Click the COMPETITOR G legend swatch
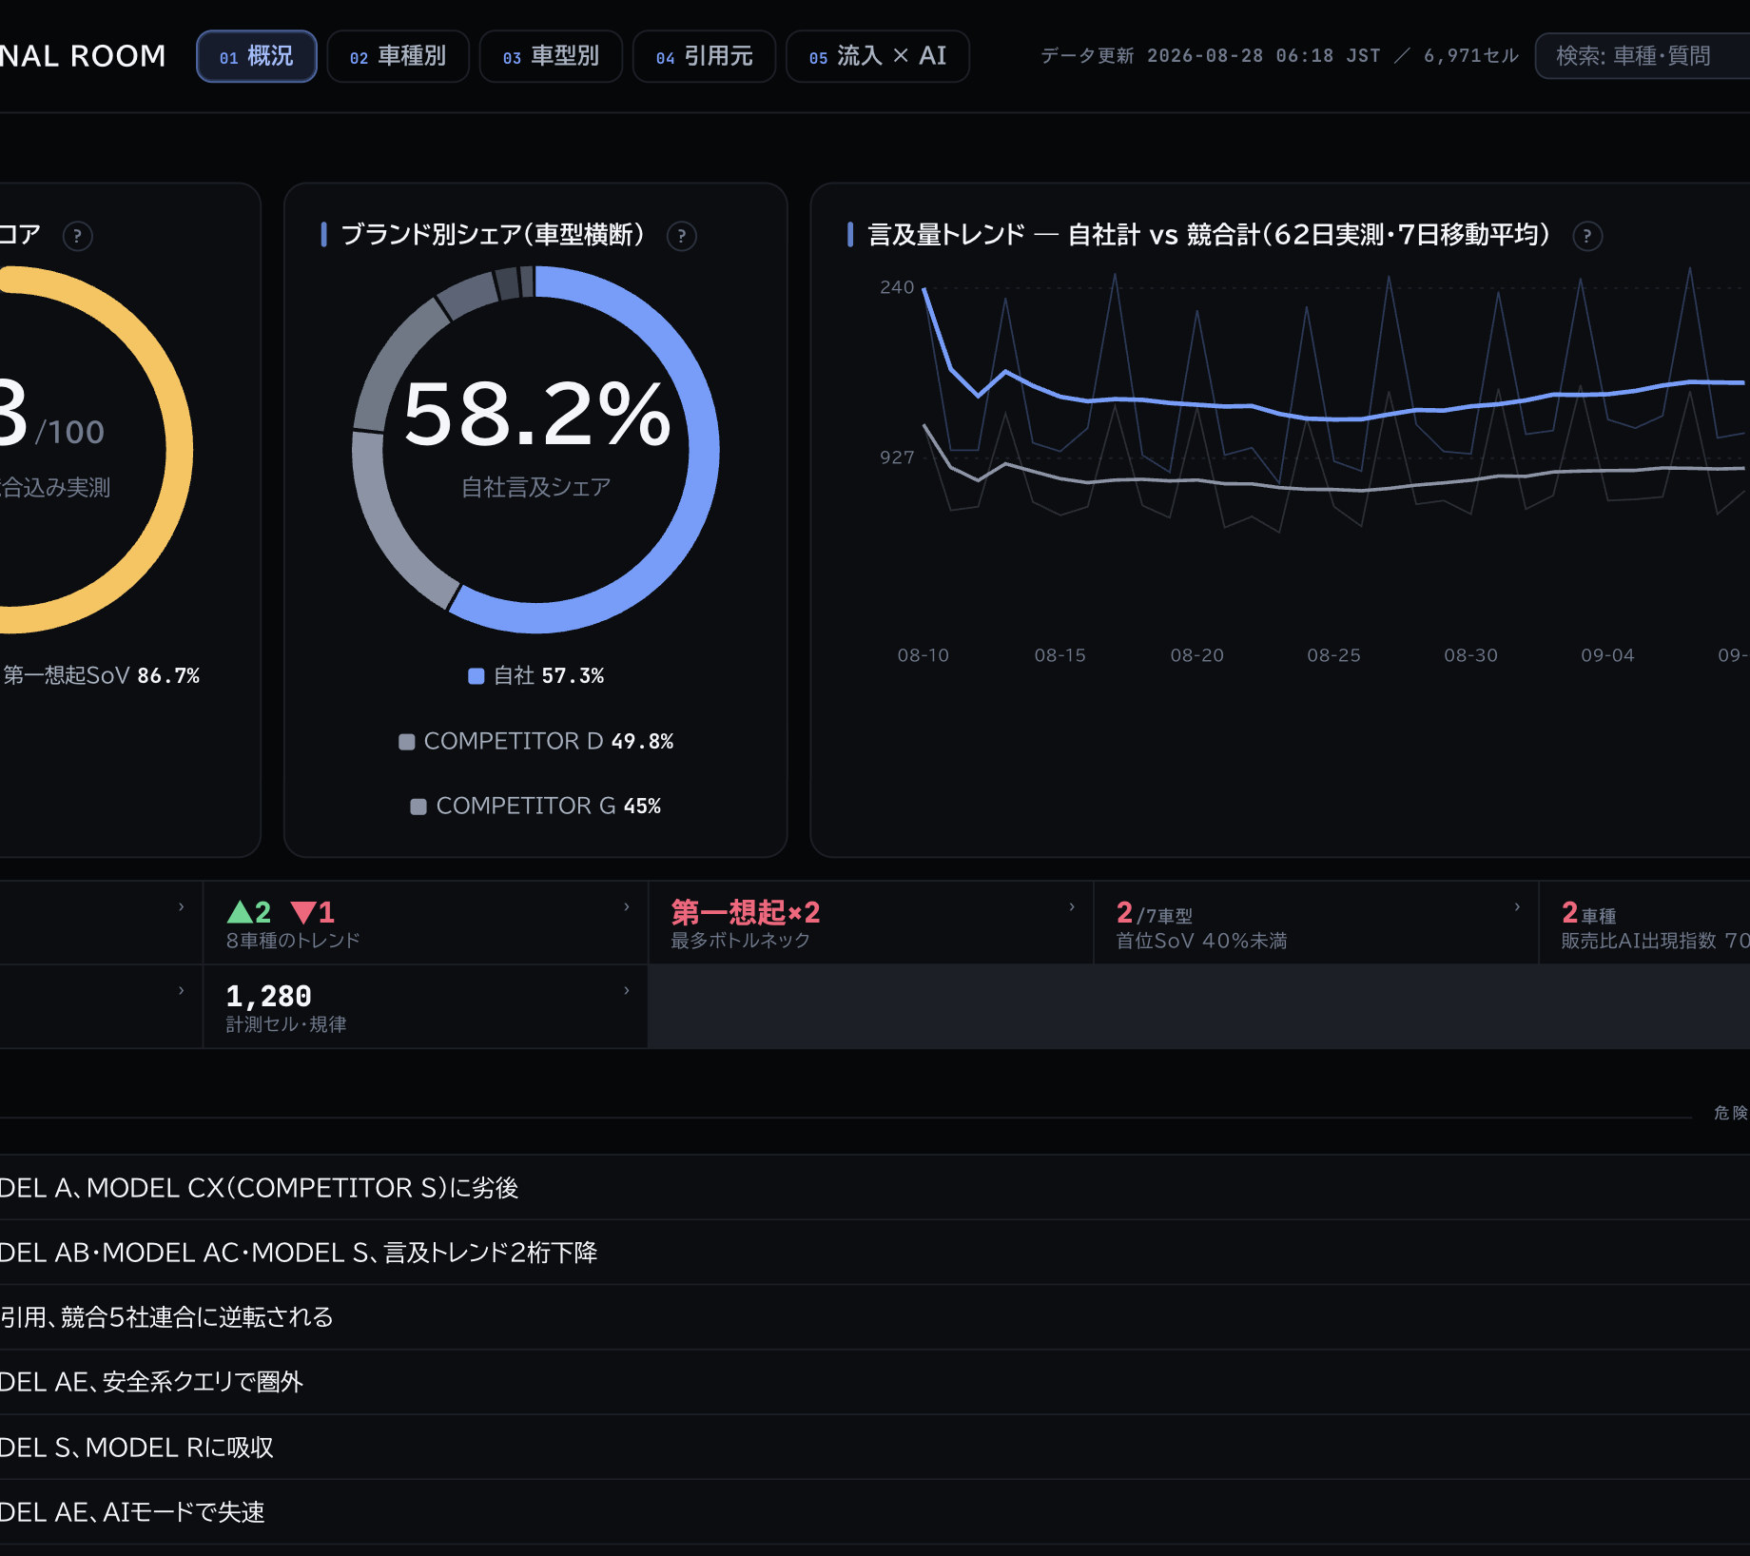1750x1556 pixels. [418, 807]
